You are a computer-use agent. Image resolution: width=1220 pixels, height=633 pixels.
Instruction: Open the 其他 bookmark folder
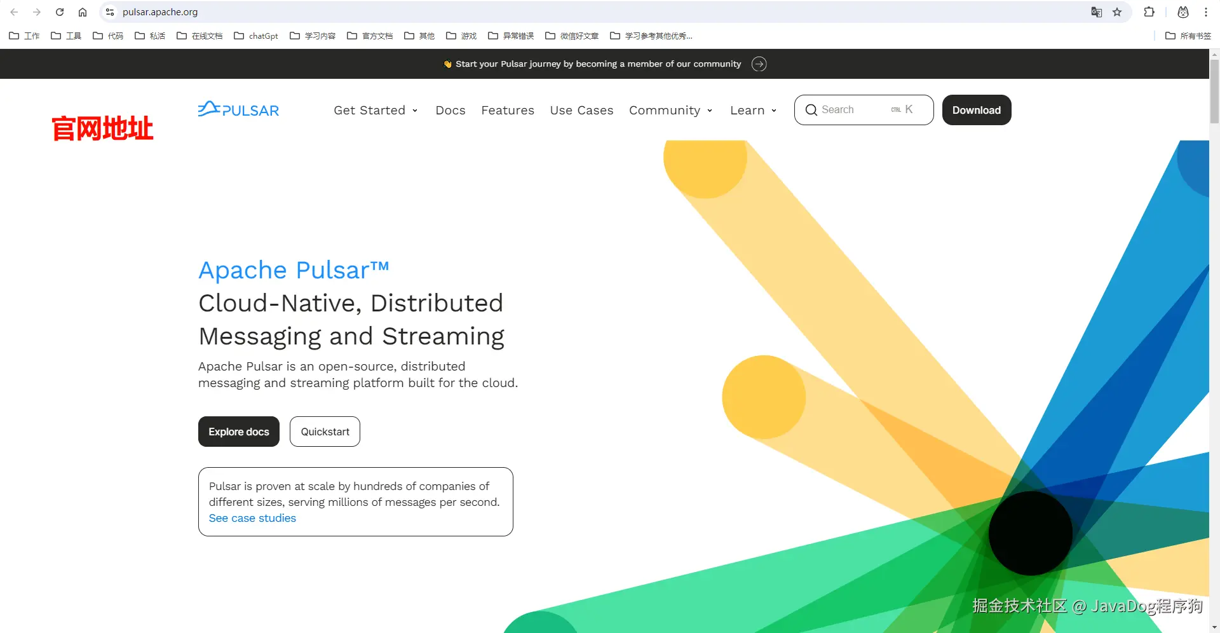(419, 36)
